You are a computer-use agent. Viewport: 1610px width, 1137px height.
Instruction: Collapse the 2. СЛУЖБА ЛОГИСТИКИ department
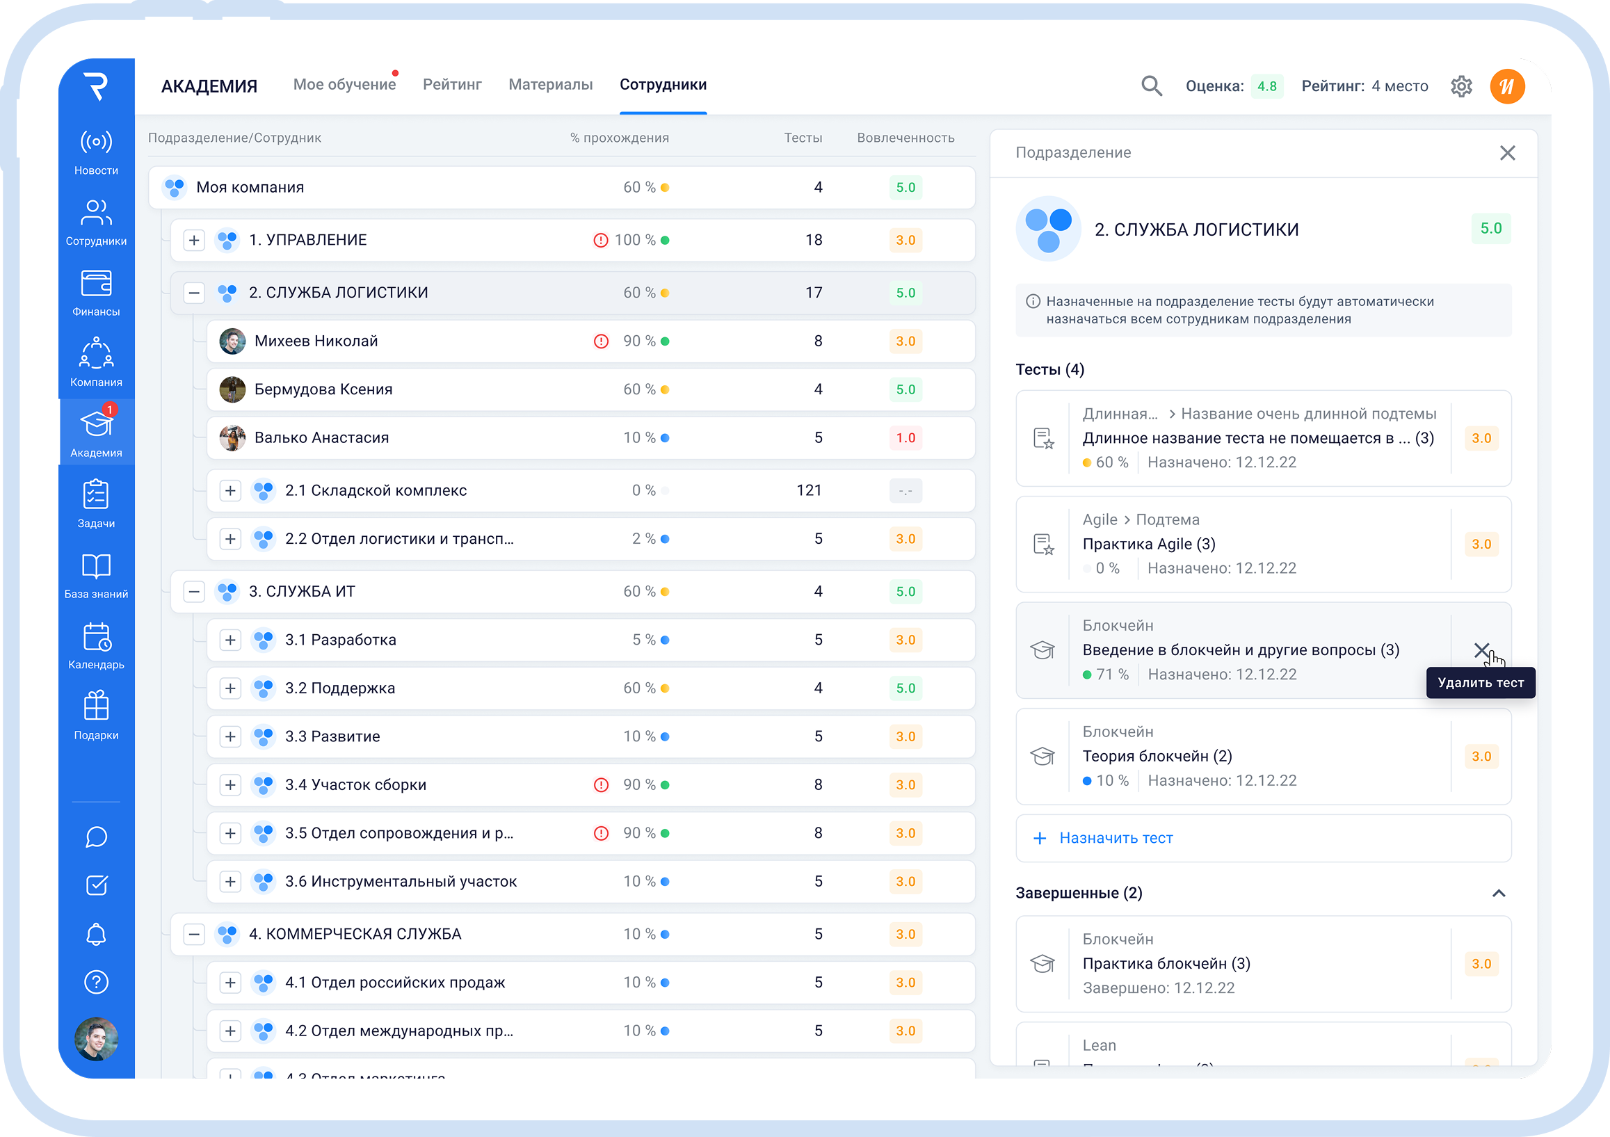(x=194, y=293)
